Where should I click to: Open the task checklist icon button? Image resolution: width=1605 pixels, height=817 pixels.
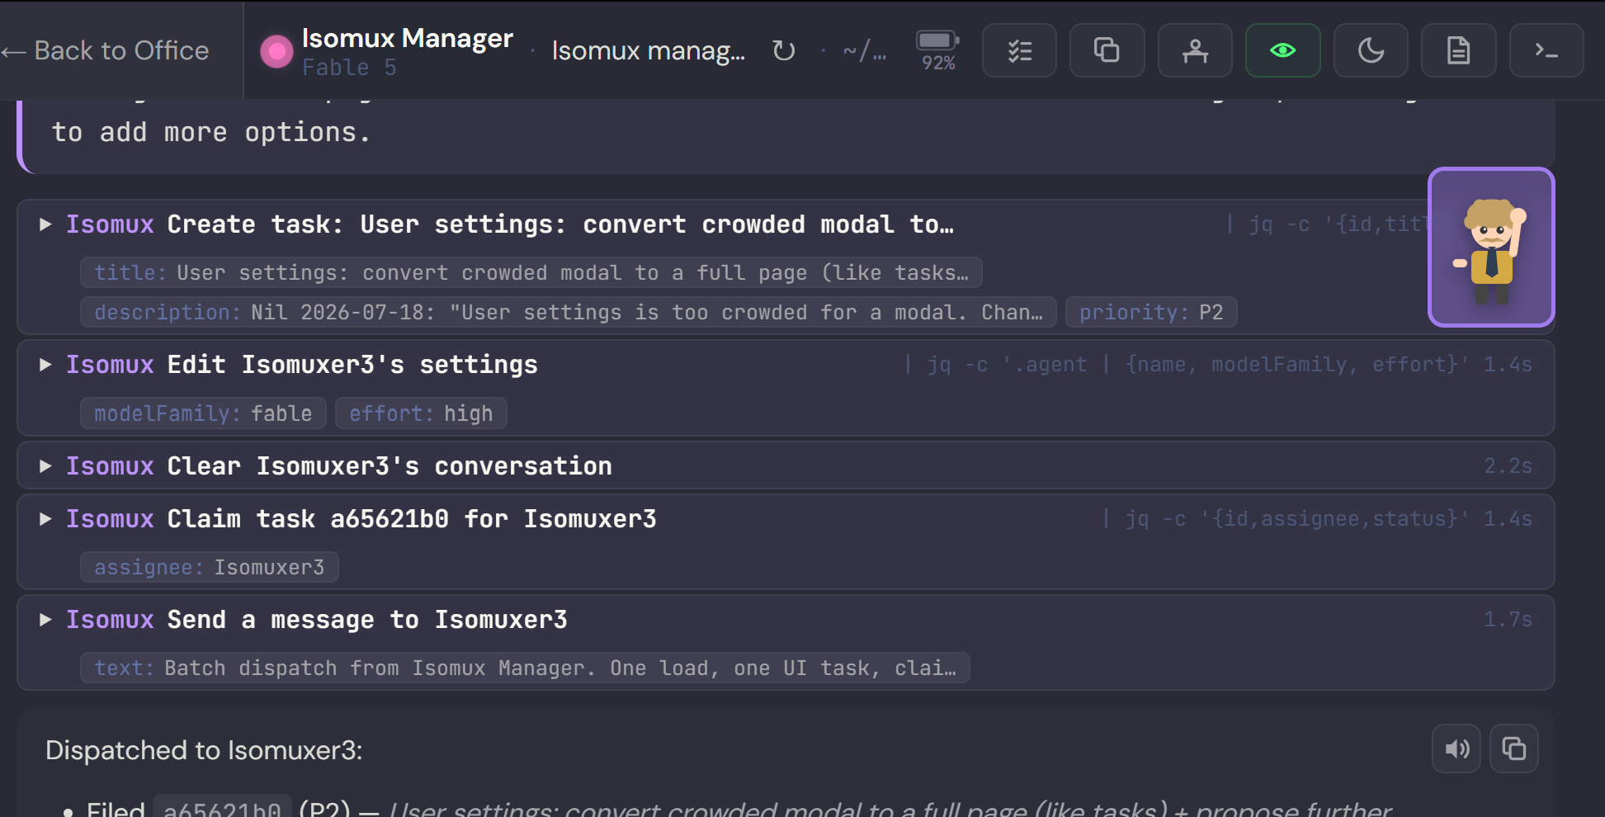(1020, 50)
